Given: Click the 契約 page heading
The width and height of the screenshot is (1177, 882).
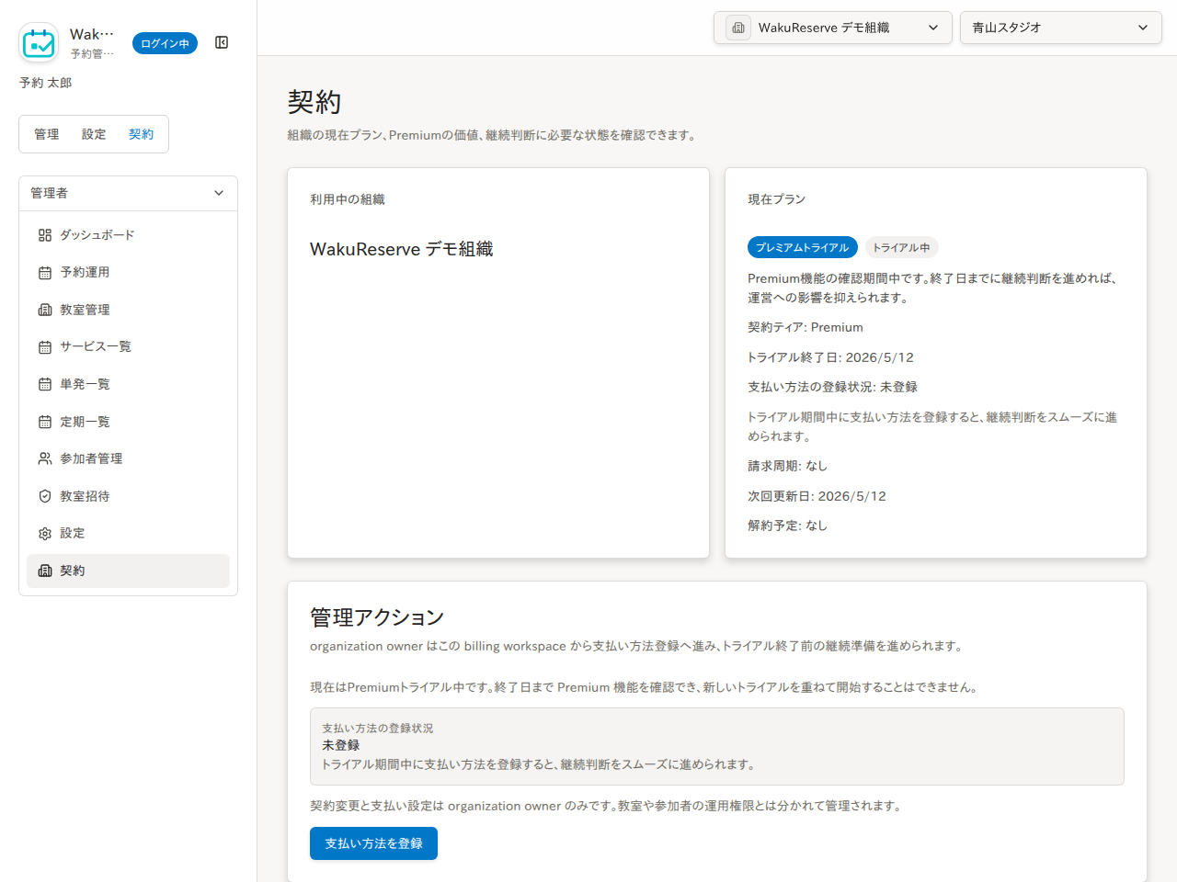Looking at the screenshot, I should [x=314, y=102].
